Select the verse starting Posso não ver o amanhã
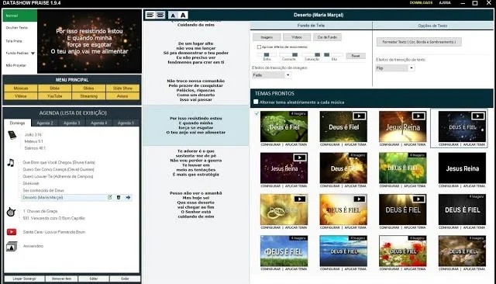Screen dimensions: 496x284 point(196,205)
